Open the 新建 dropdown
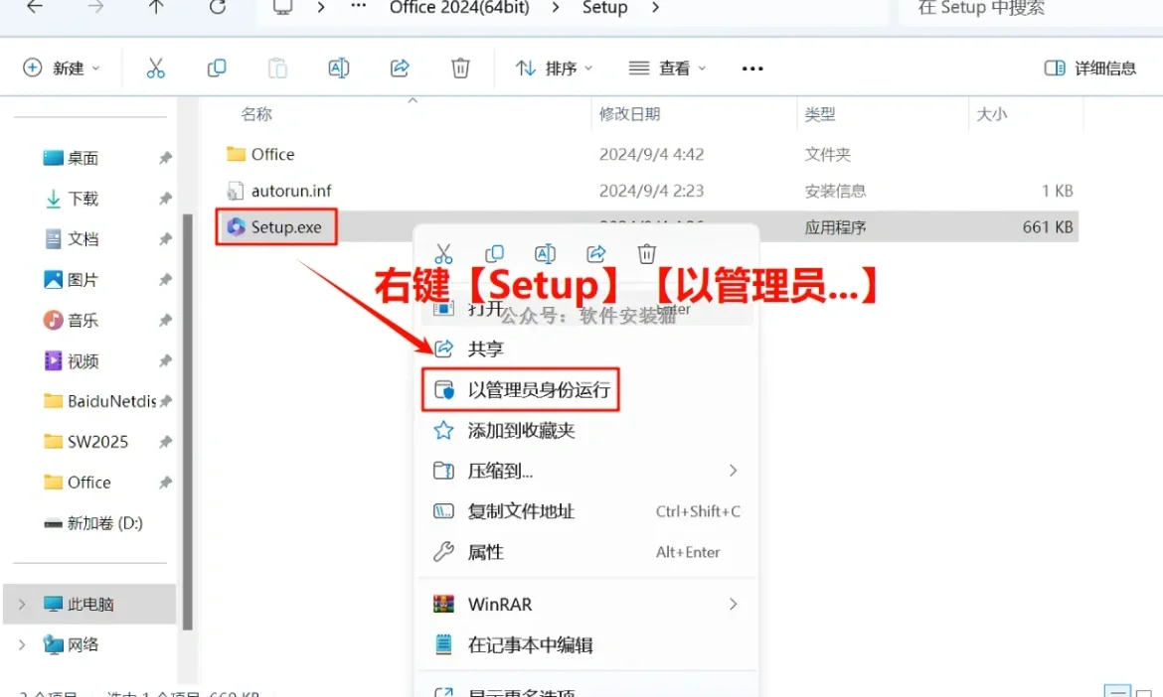The image size is (1163, 697). pyautogui.click(x=60, y=68)
